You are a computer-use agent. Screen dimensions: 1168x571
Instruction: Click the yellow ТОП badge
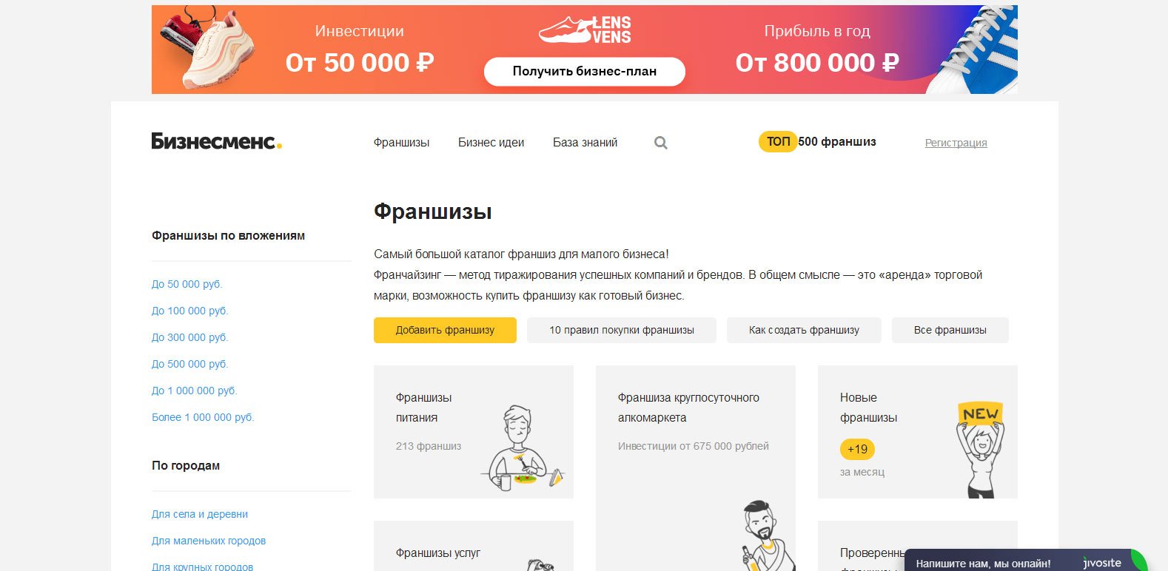(x=777, y=141)
